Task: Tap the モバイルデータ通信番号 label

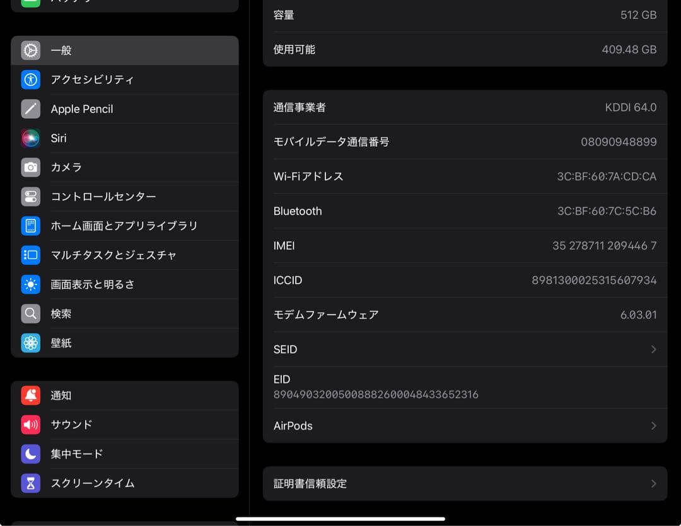Action: click(332, 142)
